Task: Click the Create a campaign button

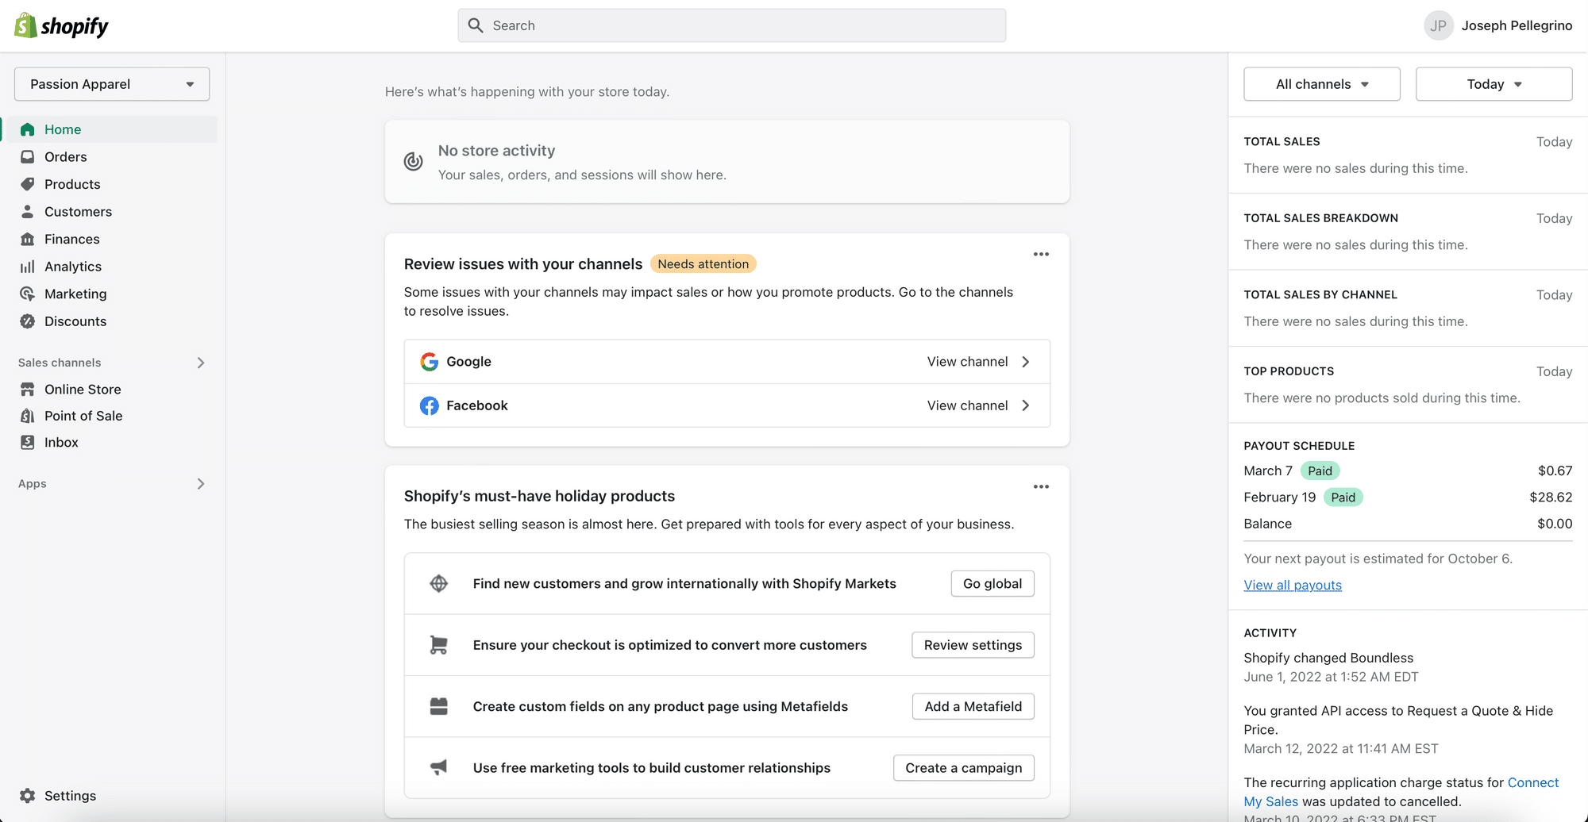Action: tap(963, 768)
